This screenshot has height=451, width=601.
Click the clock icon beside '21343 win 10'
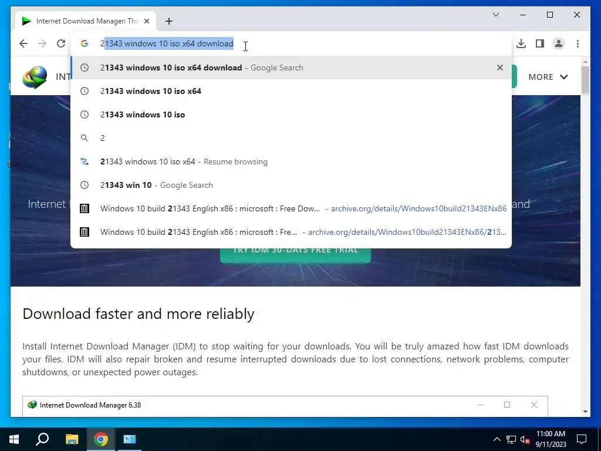(x=85, y=185)
